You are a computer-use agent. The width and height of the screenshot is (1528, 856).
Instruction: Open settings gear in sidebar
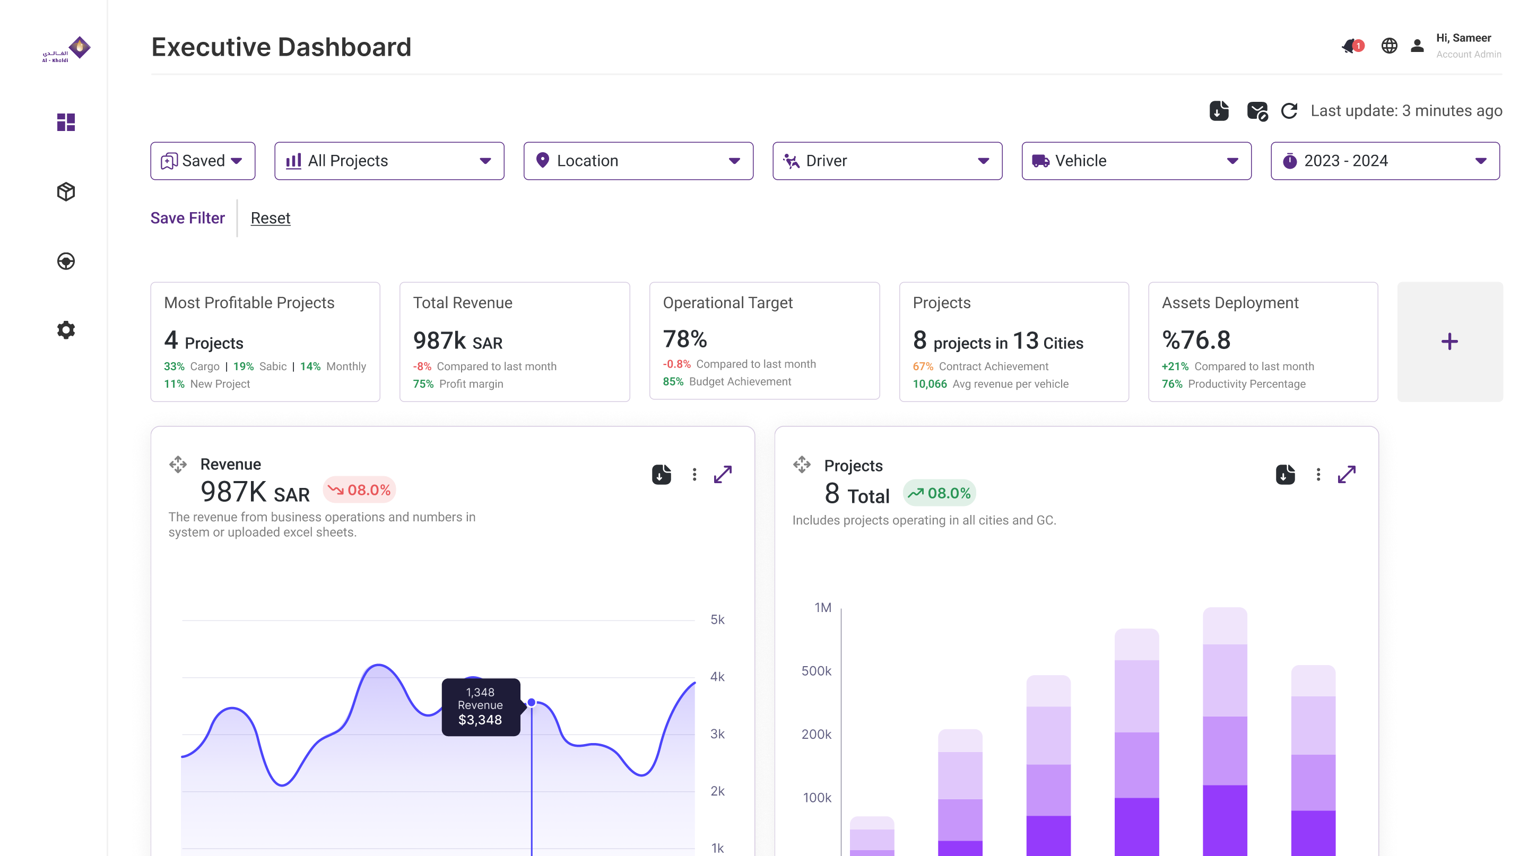pyautogui.click(x=66, y=330)
